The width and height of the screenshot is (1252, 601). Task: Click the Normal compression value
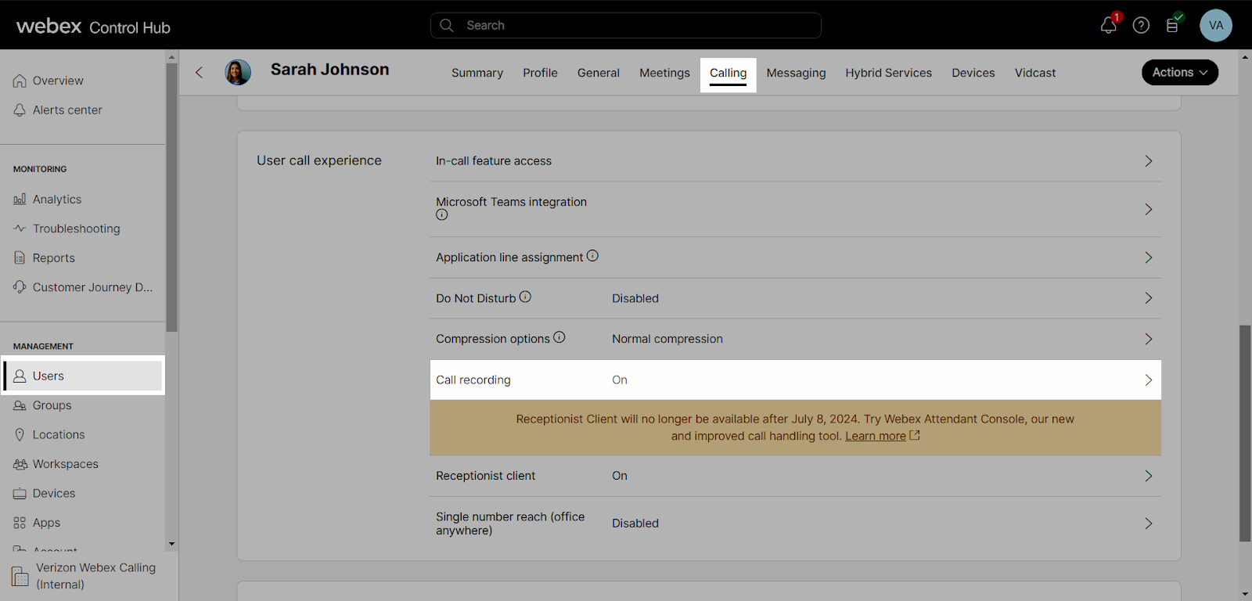667,339
